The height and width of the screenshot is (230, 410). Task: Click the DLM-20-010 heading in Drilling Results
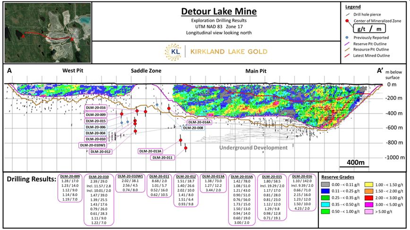pyautogui.click(x=99, y=177)
